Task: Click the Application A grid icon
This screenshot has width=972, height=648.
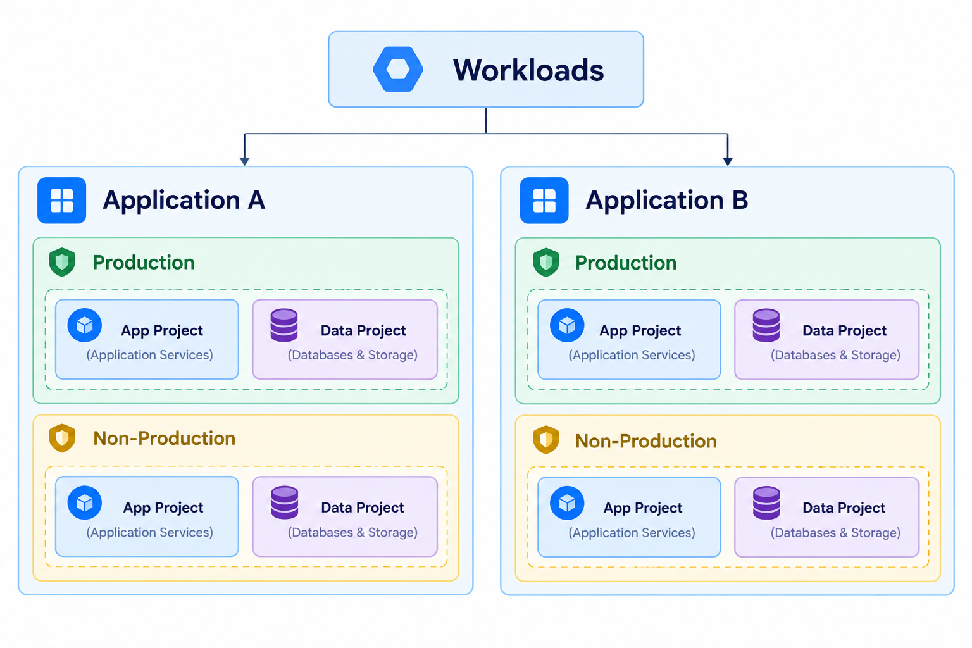Action: [61, 201]
